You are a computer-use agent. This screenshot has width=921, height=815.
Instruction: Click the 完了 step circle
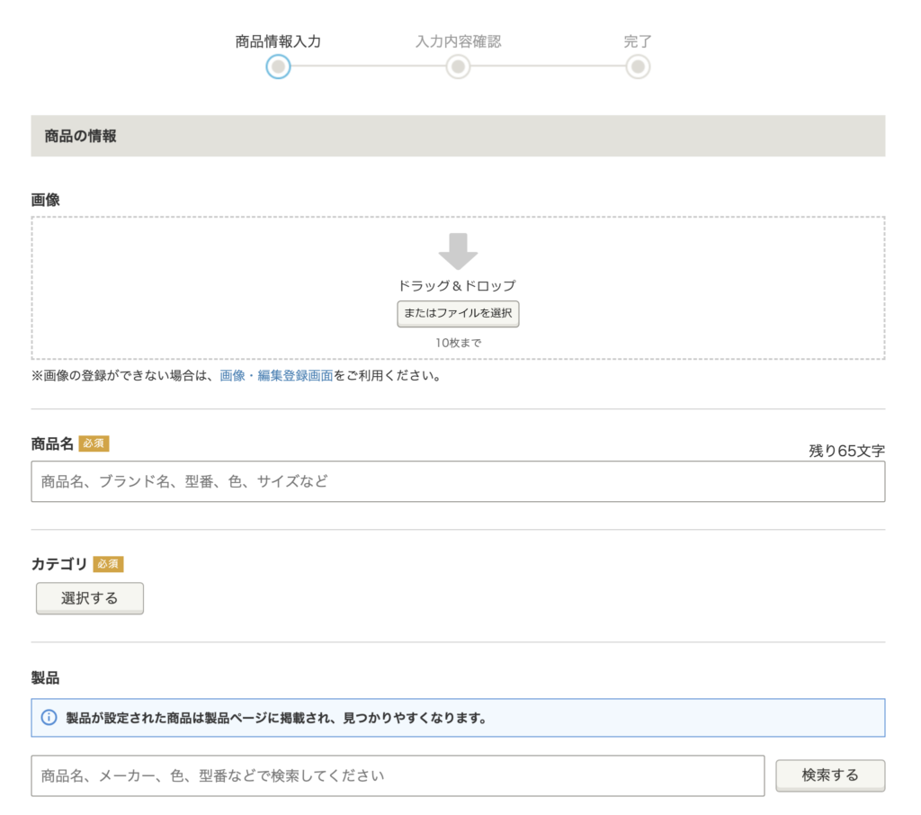pyautogui.click(x=638, y=67)
